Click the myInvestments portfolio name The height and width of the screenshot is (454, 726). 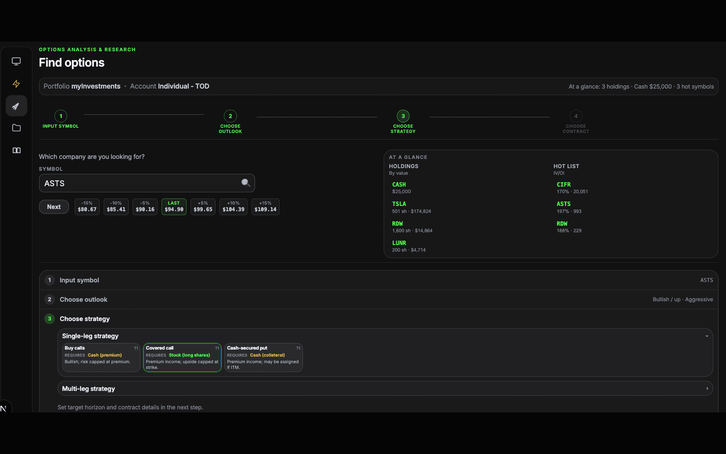96,86
